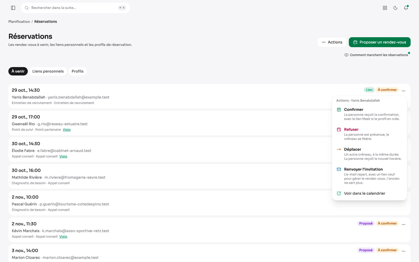Click the calendar-plus icon in Proposer button

tap(355, 42)
